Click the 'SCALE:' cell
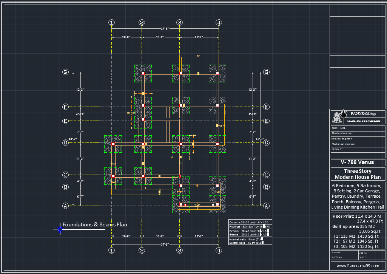Viewport: 387px width, 274px height. [x=372, y=257]
